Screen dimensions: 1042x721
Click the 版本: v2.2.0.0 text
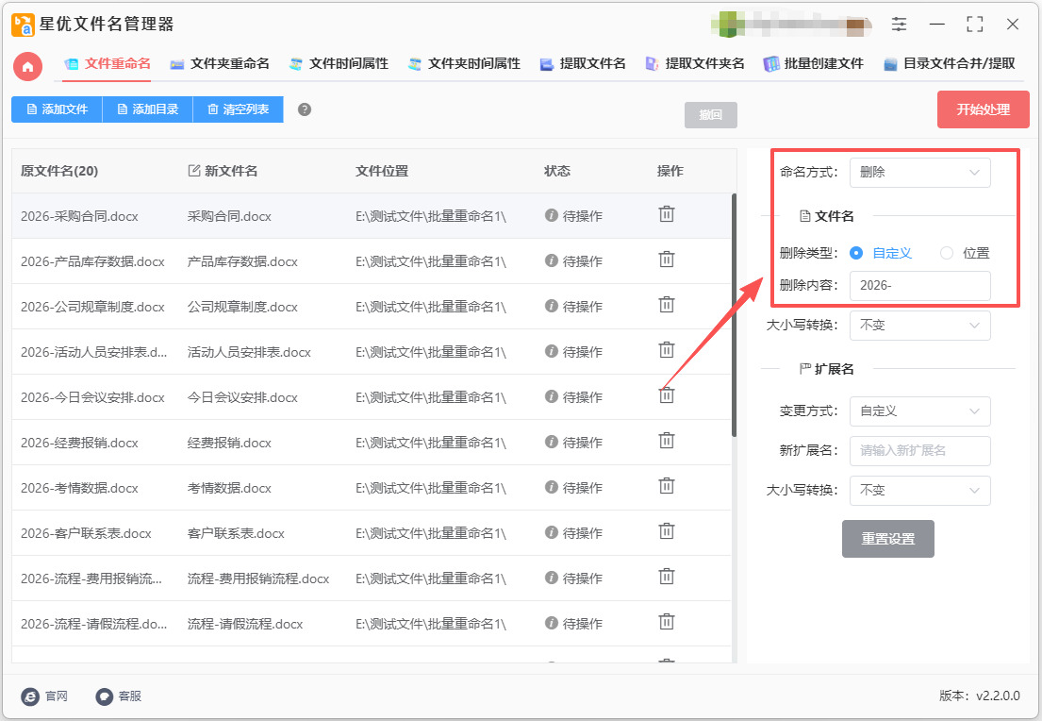point(980,696)
